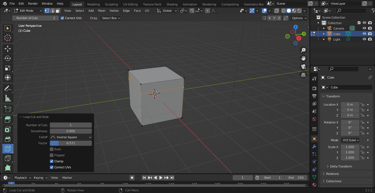This screenshot has width=375, height=193.
Task: Switch viewport shading to wireframe
Action: [284, 11]
